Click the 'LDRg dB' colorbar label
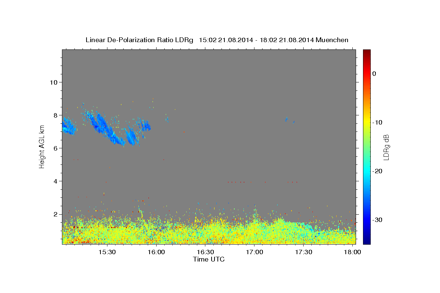This screenshot has width=440, height=293. coord(386,147)
